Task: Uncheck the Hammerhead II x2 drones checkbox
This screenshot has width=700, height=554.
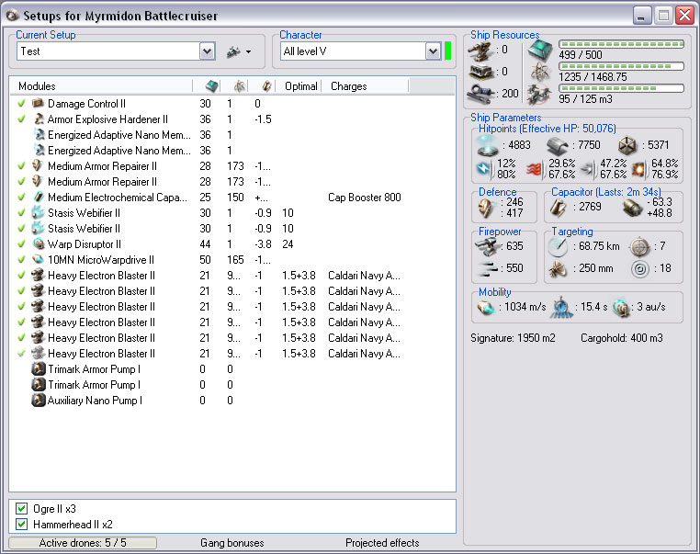Action: [22, 524]
